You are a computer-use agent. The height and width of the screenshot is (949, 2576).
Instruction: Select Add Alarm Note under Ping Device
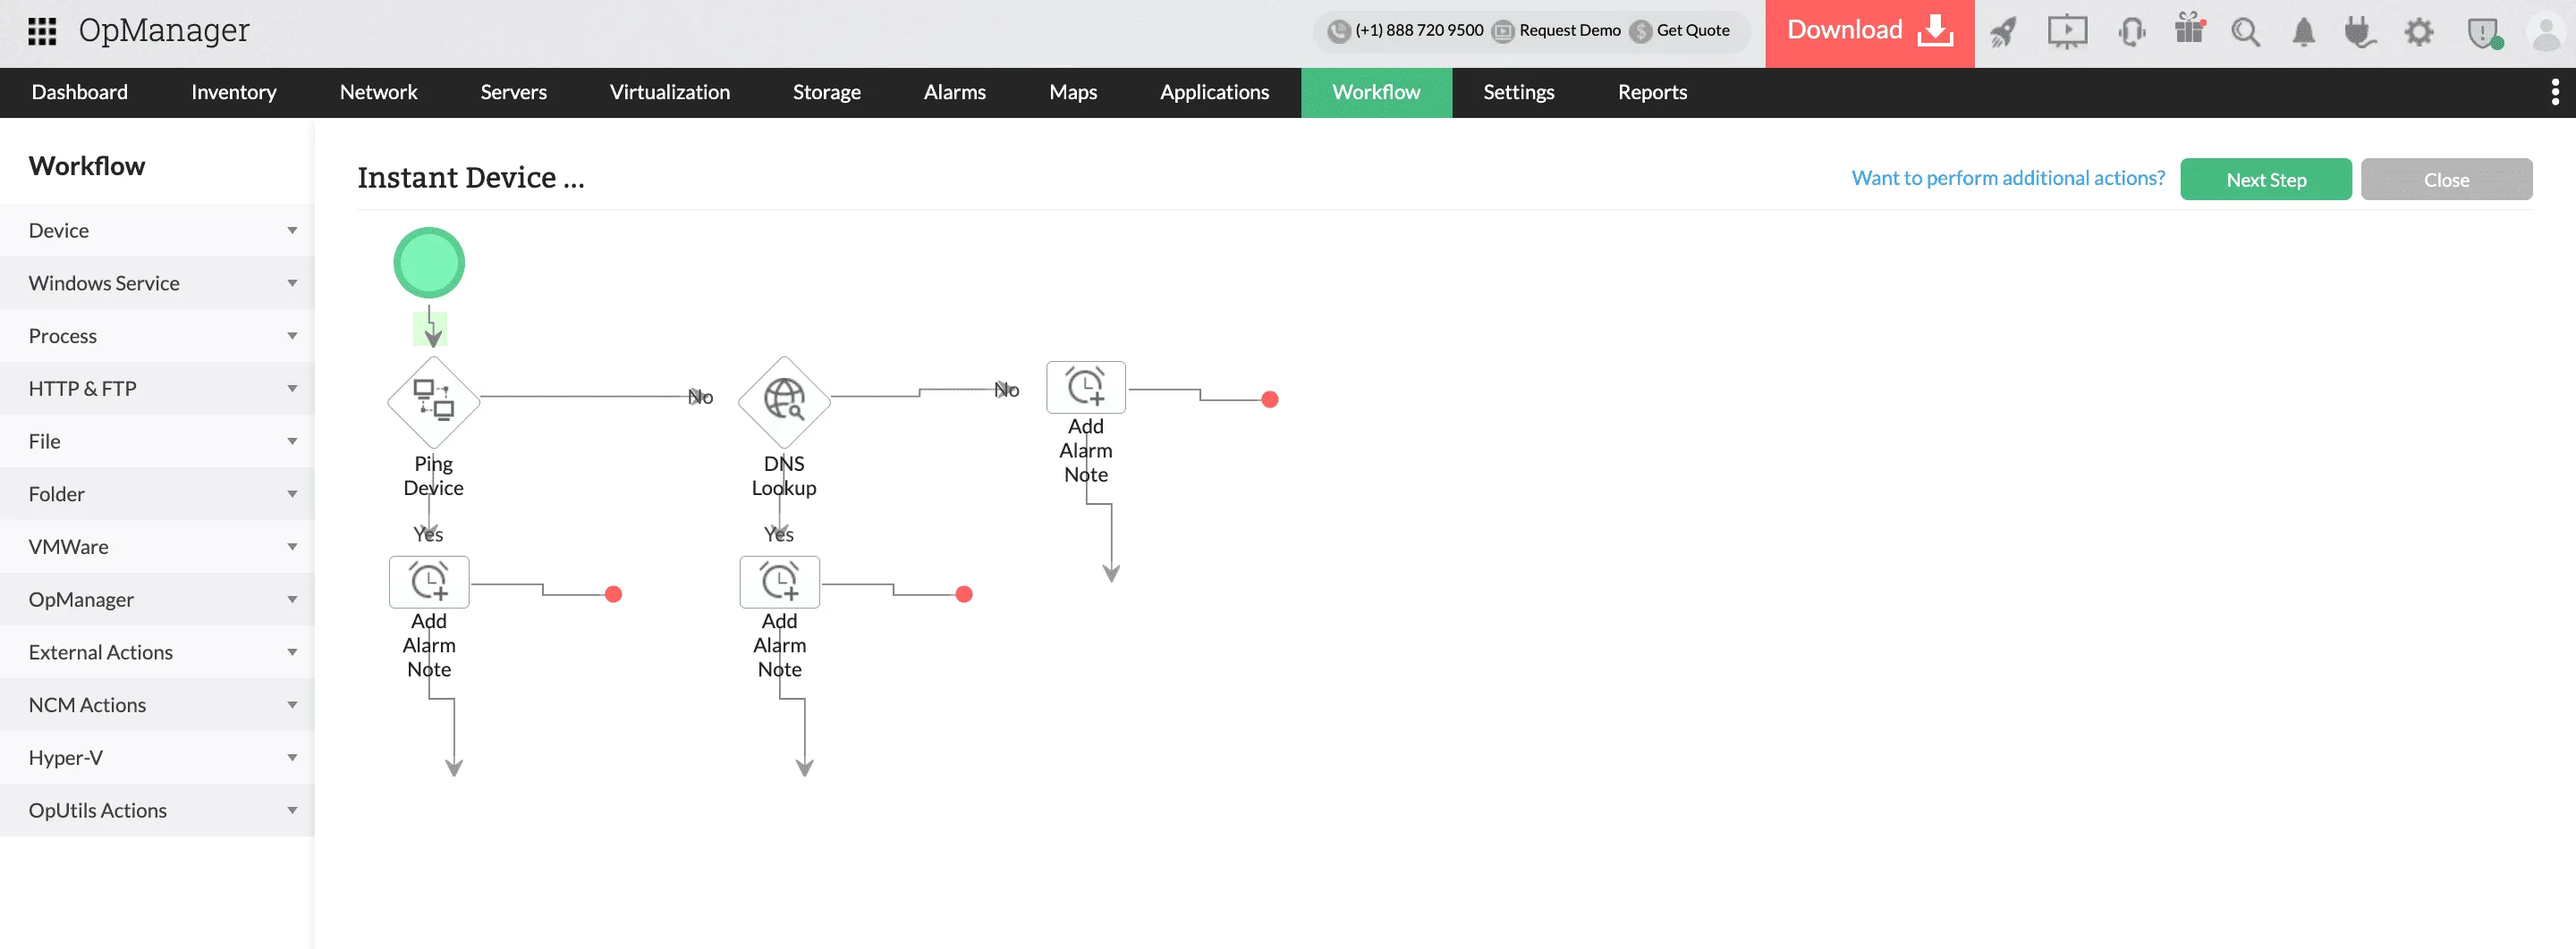[x=429, y=582]
